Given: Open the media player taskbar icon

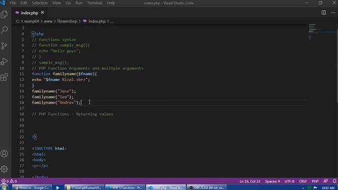Looking at the screenshot, I should pos(58,188).
